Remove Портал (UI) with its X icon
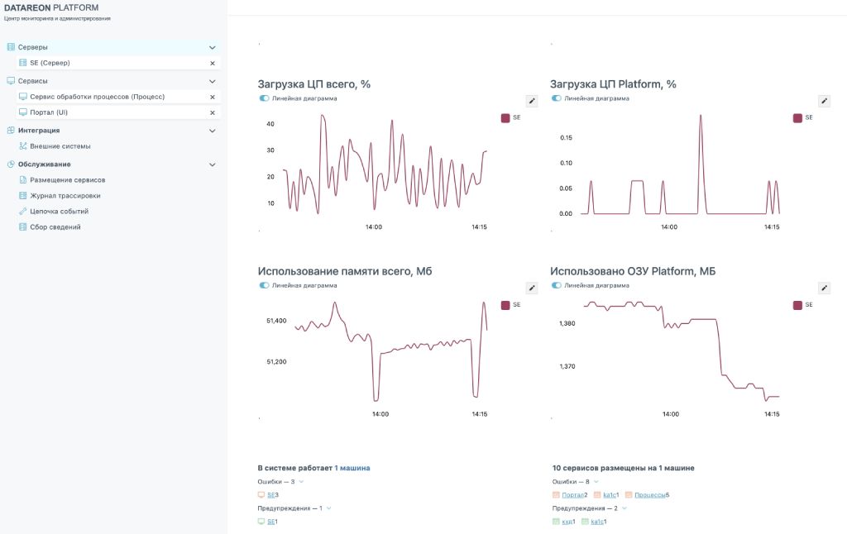 pyautogui.click(x=213, y=112)
